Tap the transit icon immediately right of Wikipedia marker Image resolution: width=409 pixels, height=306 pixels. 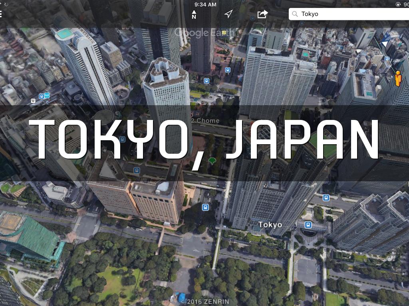click(x=41, y=96)
